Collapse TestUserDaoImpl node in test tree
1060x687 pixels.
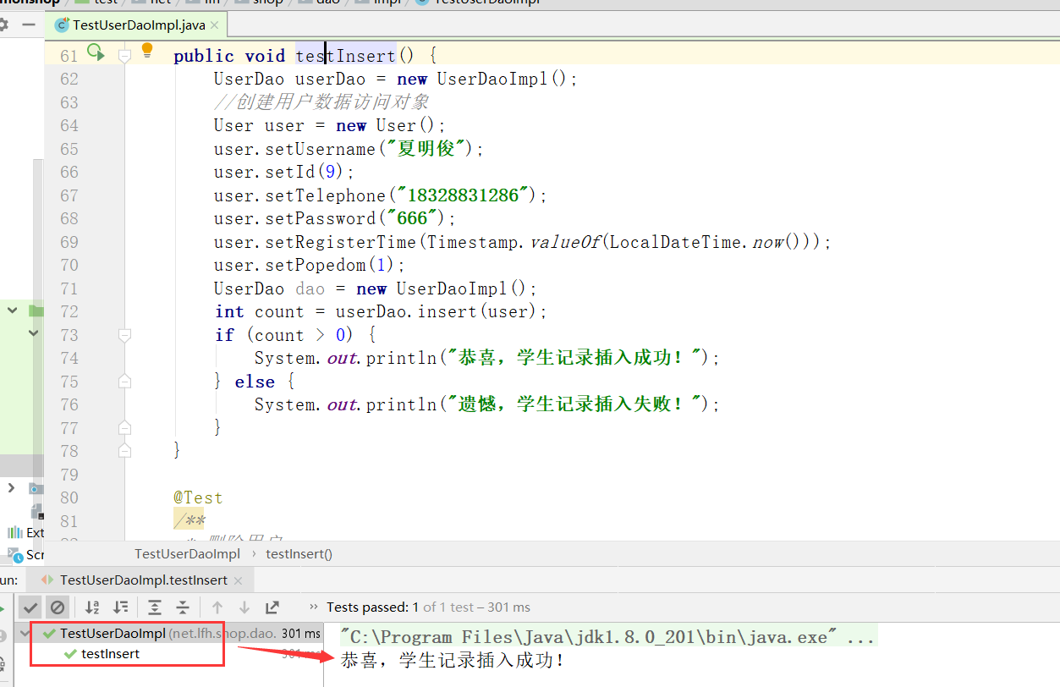[25, 633]
